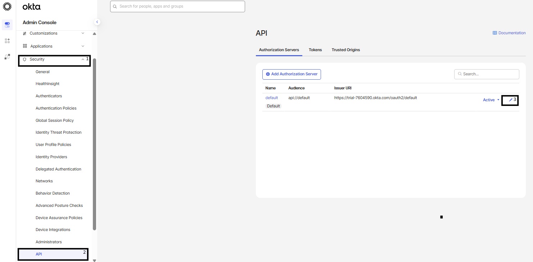Click the plus icon on Add Authorization Server
Viewport: 533px width, 262px height.
268,74
